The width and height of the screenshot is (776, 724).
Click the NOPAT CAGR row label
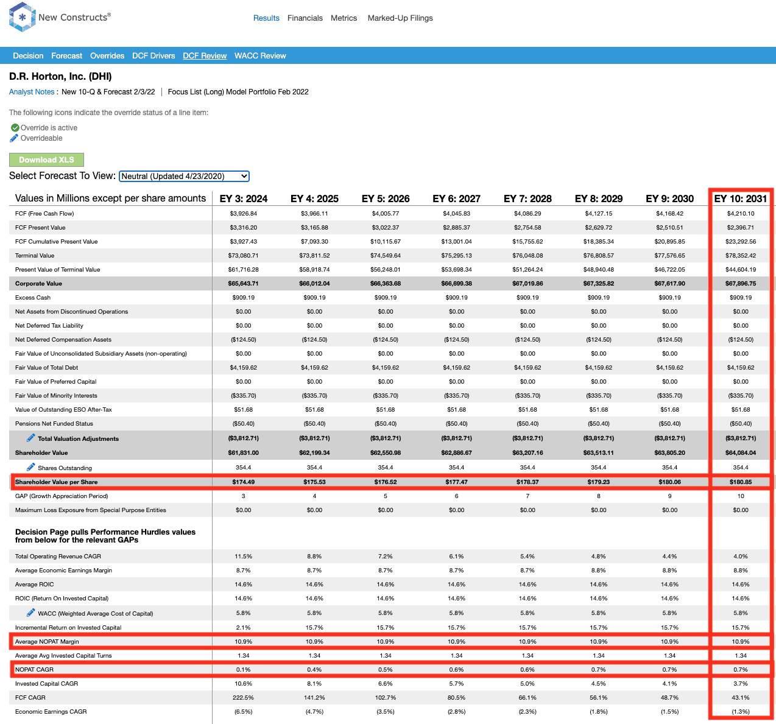pyautogui.click(x=34, y=670)
